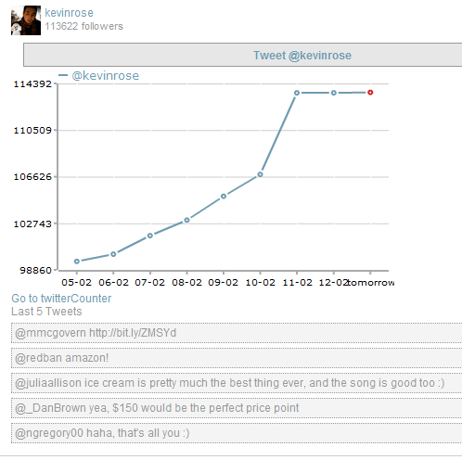Select the 12-02 data point on the chart
The width and height of the screenshot is (462, 460).
(334, 93)
